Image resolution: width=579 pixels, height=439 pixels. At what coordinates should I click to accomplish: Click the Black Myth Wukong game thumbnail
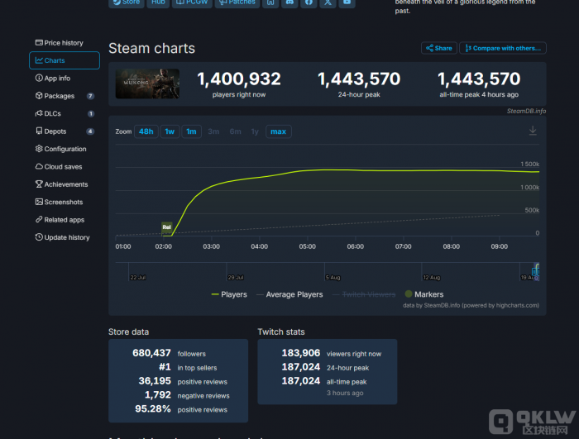click(x=147, y=84)
